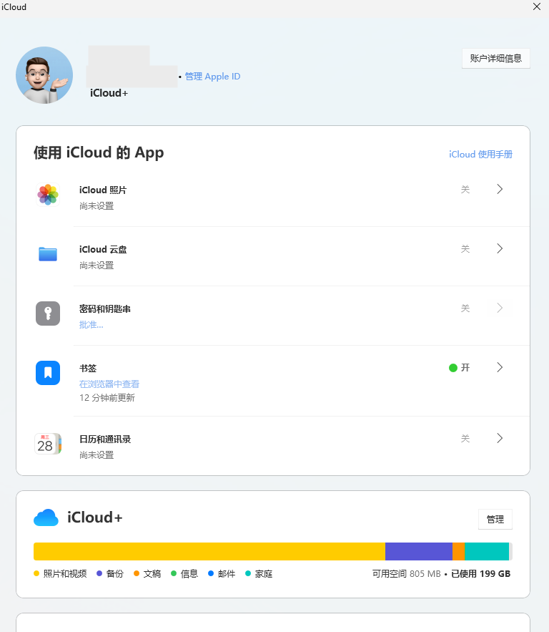Click the 密码和钥匙串 key icon
Image resolution: width=549 pixels, height=632 pixels.
[x=48, y=313]
